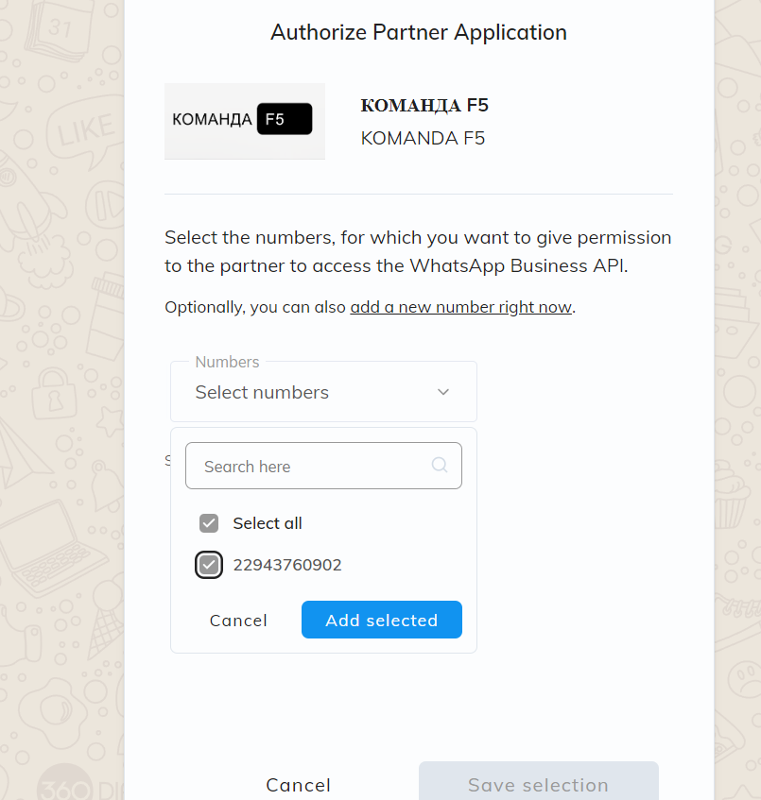Click the WhatsApp Business API permission description
Screen dimensions: 761x800
[x=418, y=251]
